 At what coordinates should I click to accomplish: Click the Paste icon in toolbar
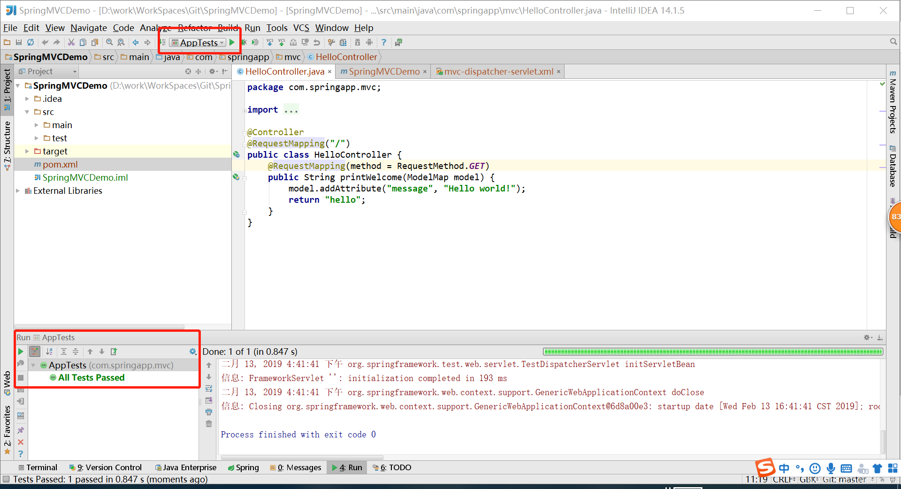(x=95, y=42)
